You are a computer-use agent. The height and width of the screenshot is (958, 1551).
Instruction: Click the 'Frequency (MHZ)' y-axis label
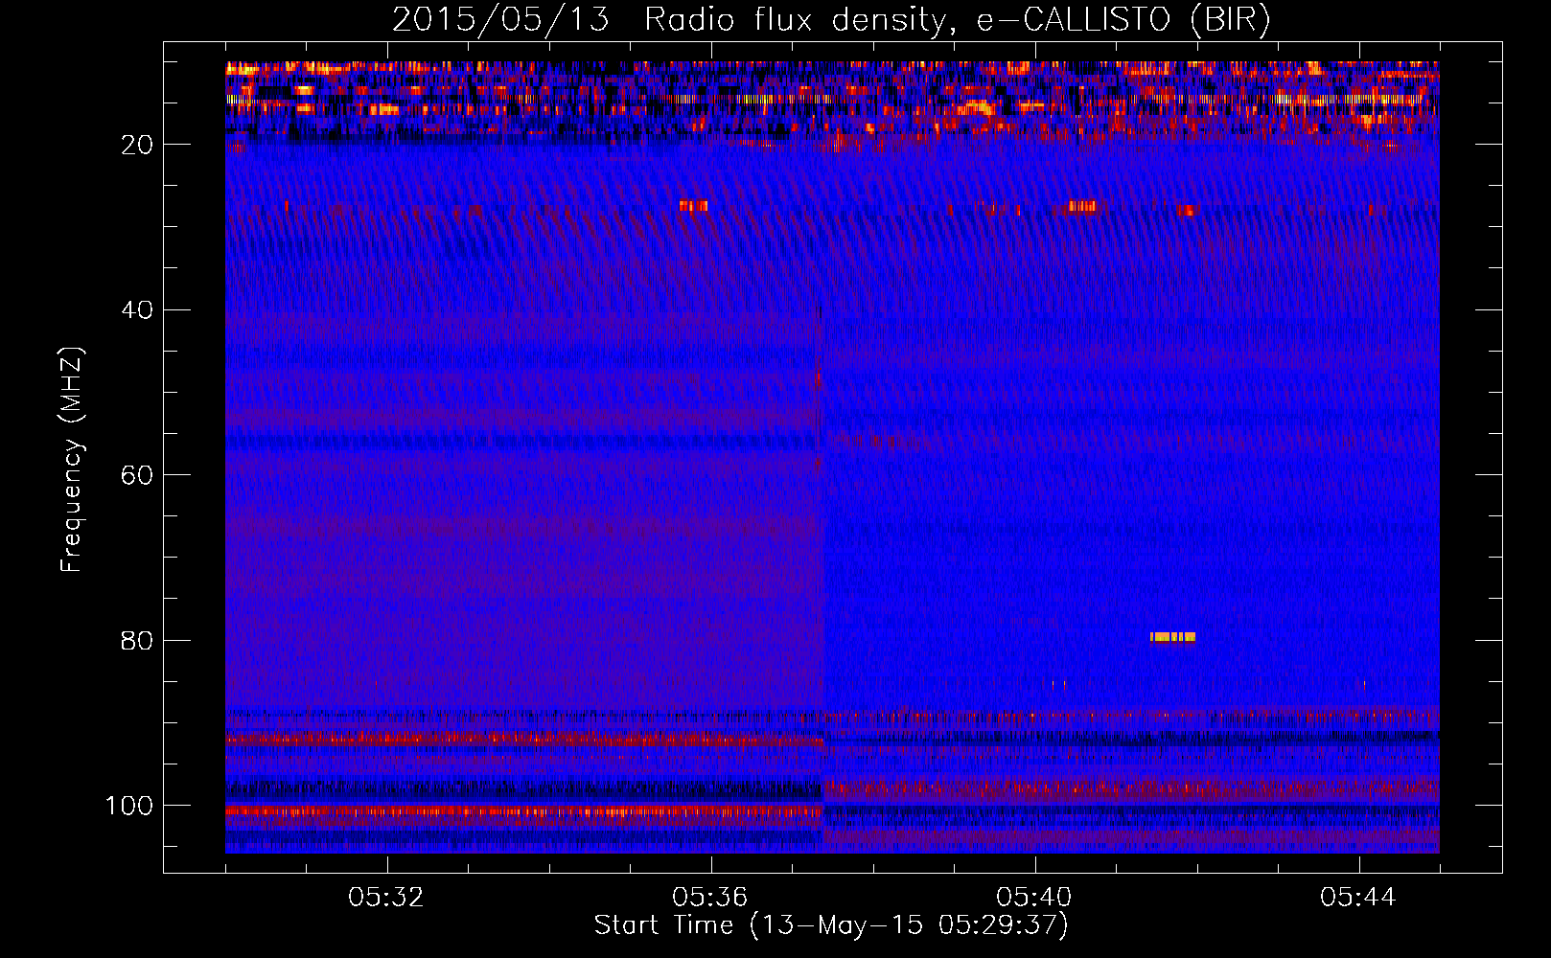point(72,460)
